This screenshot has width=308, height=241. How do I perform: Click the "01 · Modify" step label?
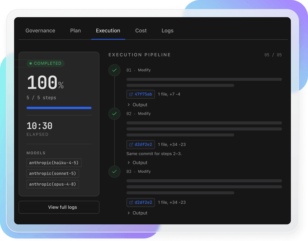pos(139,70)
